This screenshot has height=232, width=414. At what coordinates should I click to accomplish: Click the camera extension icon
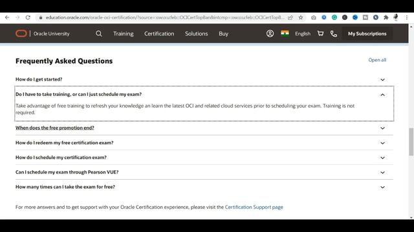[x=313, y=17]
